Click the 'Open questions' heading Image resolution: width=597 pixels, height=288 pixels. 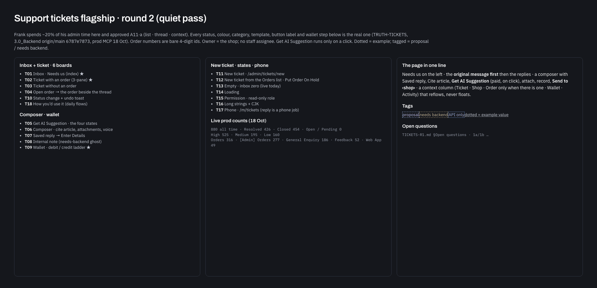420,126
